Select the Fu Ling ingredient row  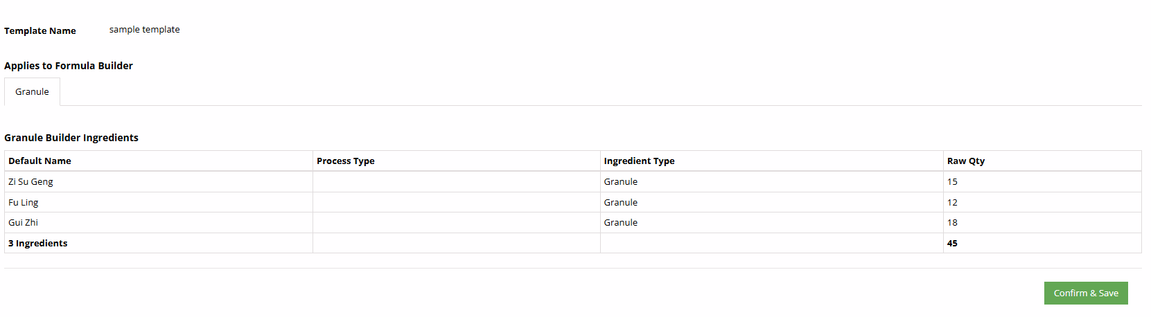(24, 202)
